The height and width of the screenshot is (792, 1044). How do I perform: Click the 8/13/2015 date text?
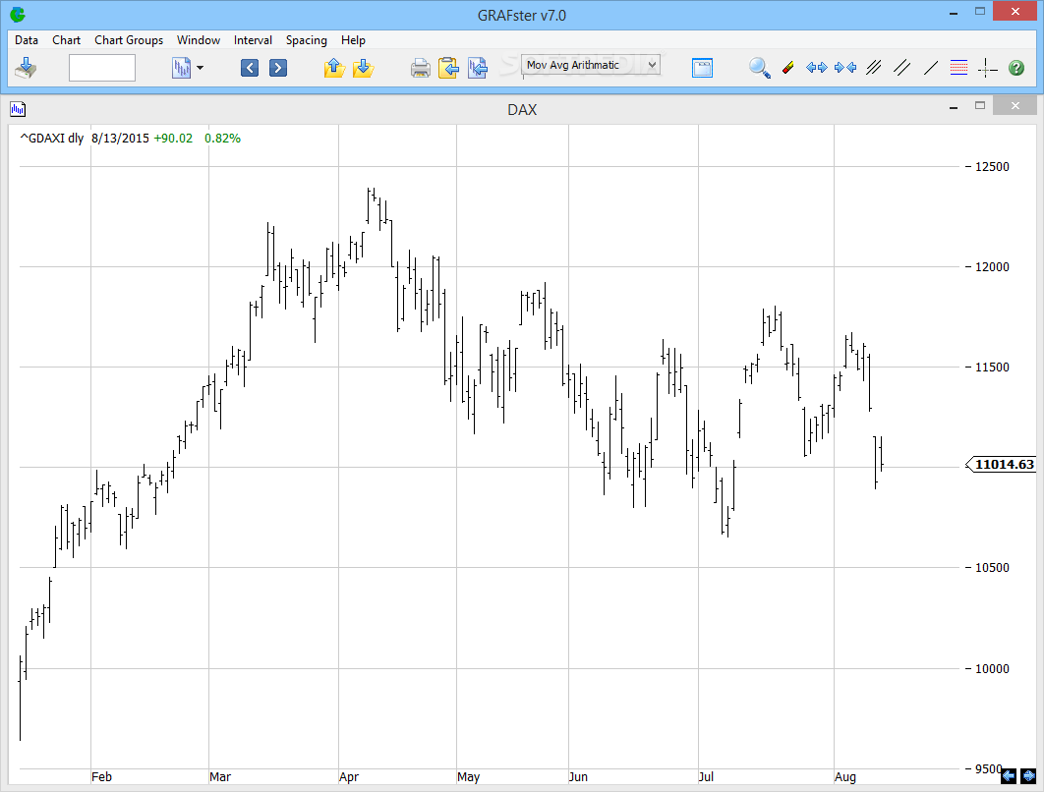coord(121,139)
